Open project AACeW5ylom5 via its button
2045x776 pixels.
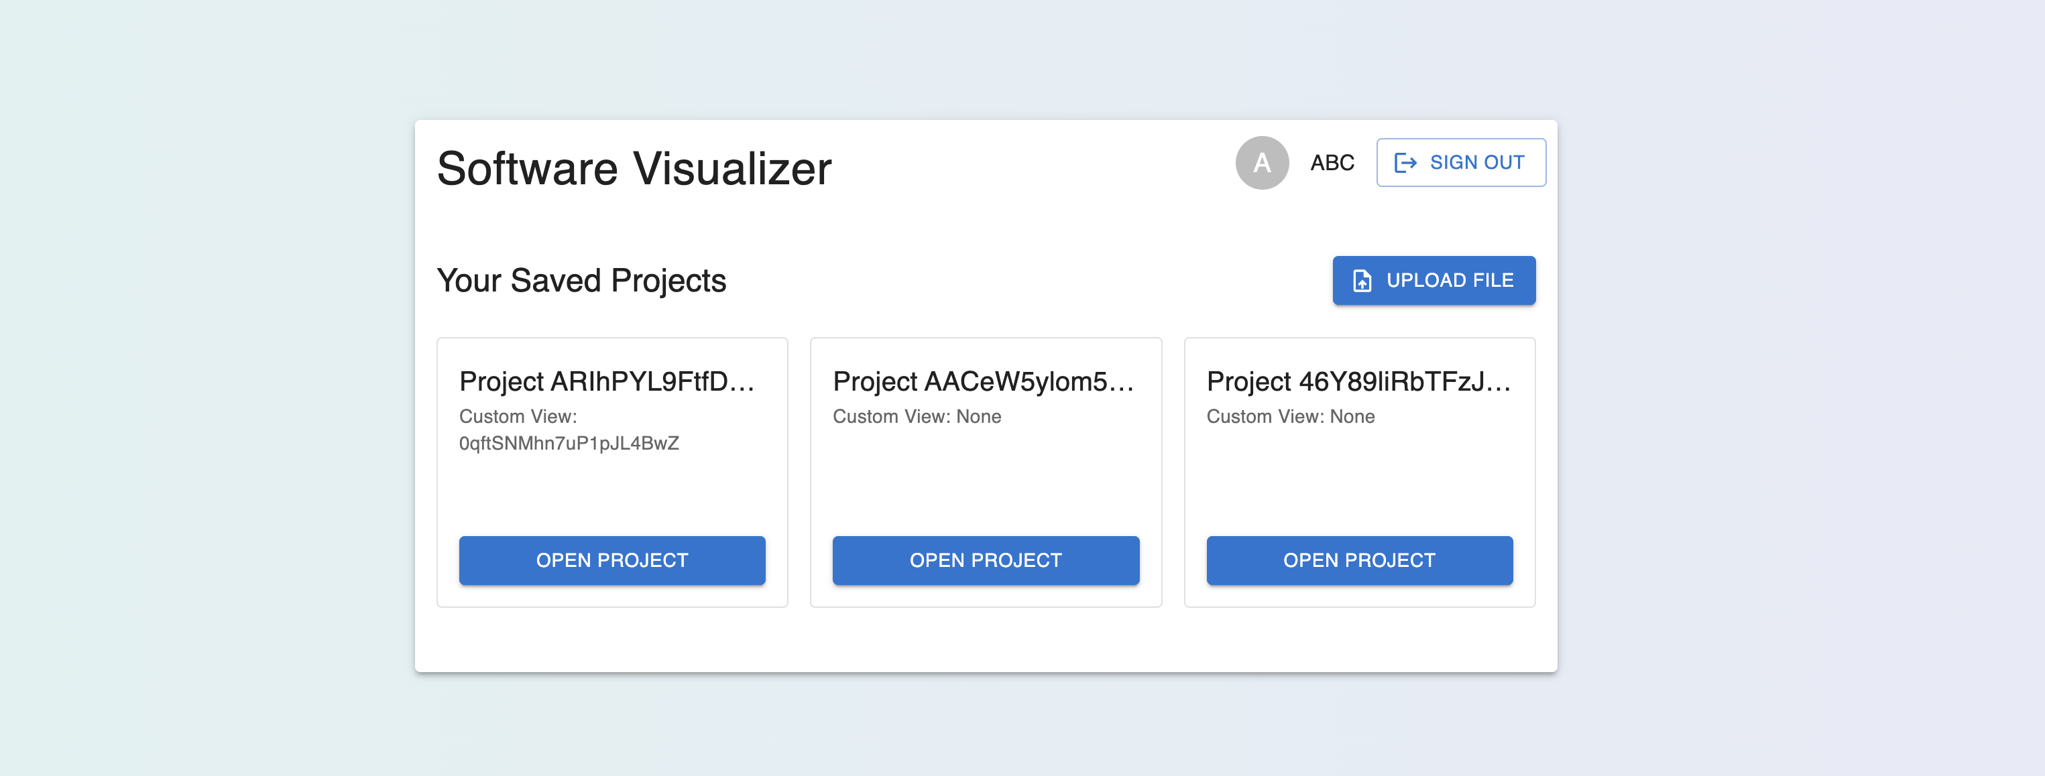click(x=985, y=560)
